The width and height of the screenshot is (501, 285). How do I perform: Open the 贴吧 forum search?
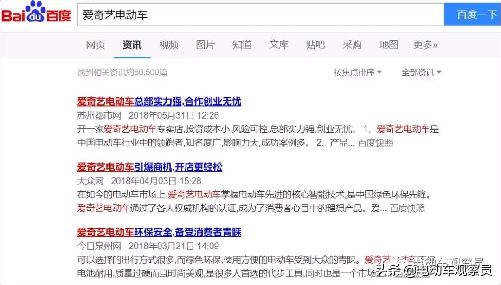coord(315,45)
